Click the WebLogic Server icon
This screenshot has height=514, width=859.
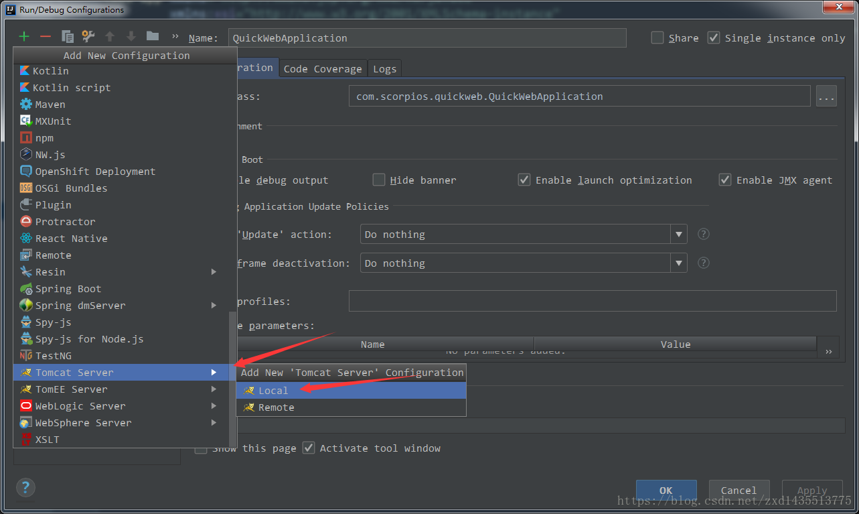pos(26,405)
